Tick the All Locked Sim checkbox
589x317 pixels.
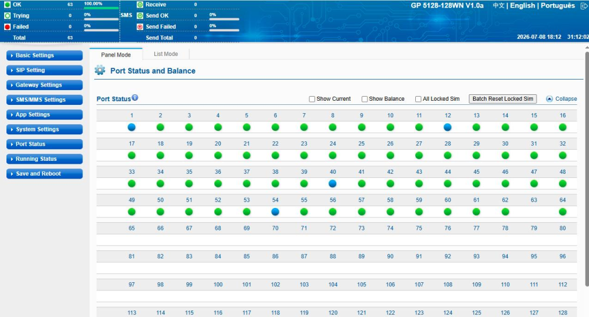pyautogui.click(x=418, y=99)
